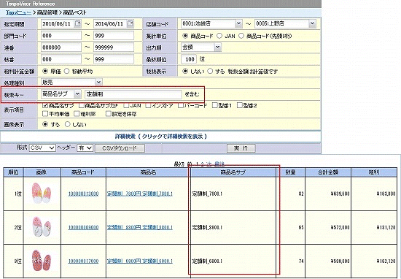
Task: Check 商品名サブカナ display item checkbox
Action: point(82,105)
